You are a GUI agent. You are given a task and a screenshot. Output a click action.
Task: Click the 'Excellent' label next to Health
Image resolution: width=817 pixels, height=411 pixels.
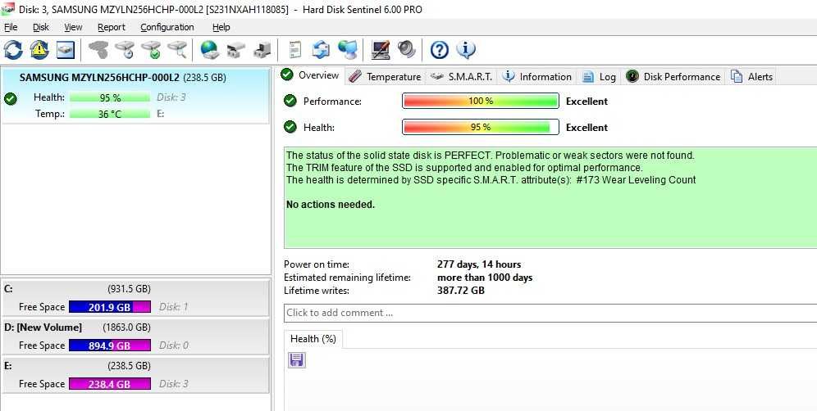[x=587, y=128]
